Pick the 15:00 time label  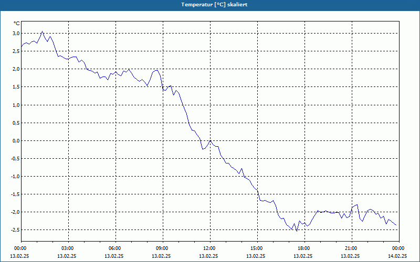(257, 248)
